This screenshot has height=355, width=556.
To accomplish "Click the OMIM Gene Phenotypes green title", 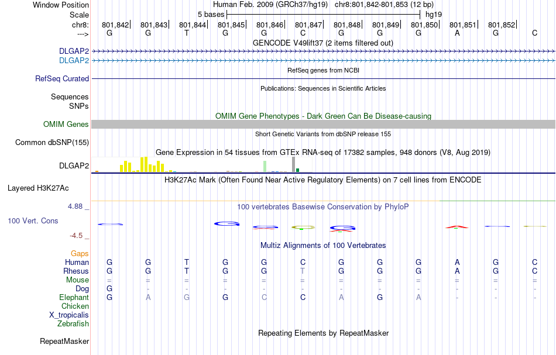I will [323, 116].
